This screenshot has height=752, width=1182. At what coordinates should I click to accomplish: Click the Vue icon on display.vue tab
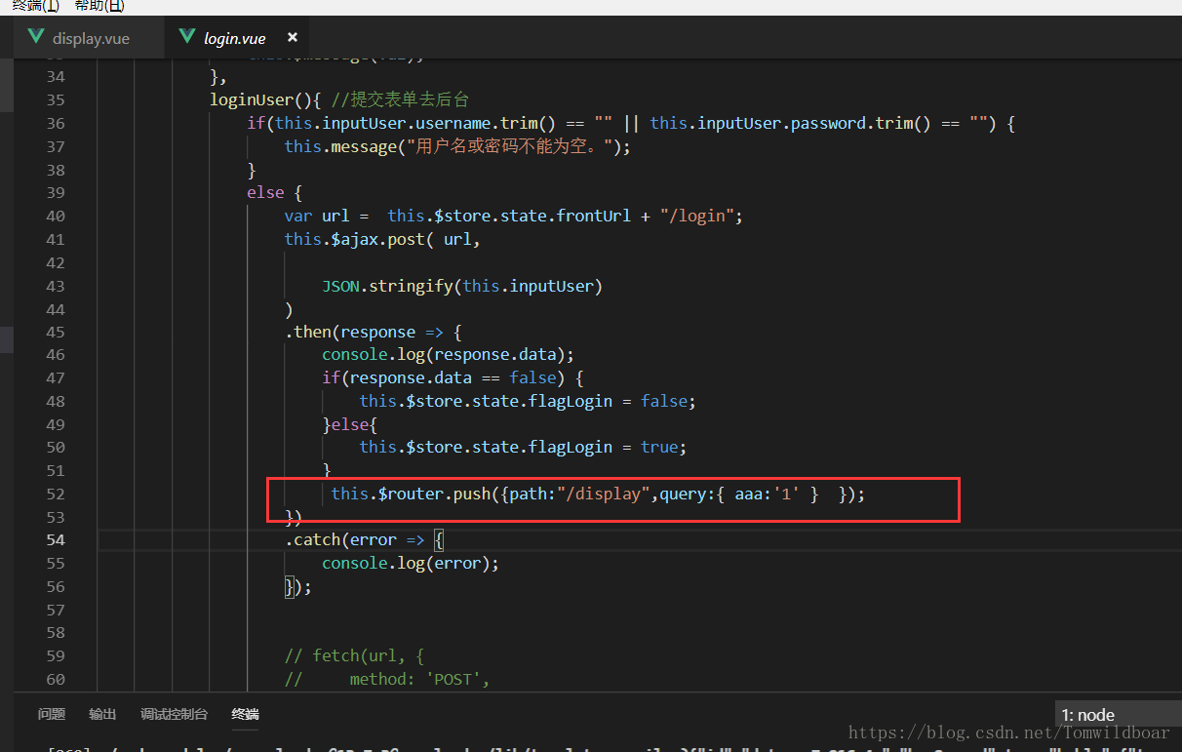point(37,38)
